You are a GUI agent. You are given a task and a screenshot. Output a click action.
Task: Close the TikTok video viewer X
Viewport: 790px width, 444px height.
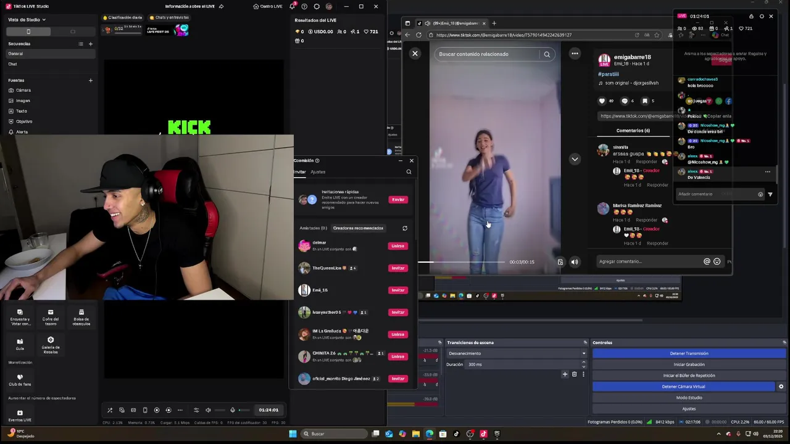[415, 54]
